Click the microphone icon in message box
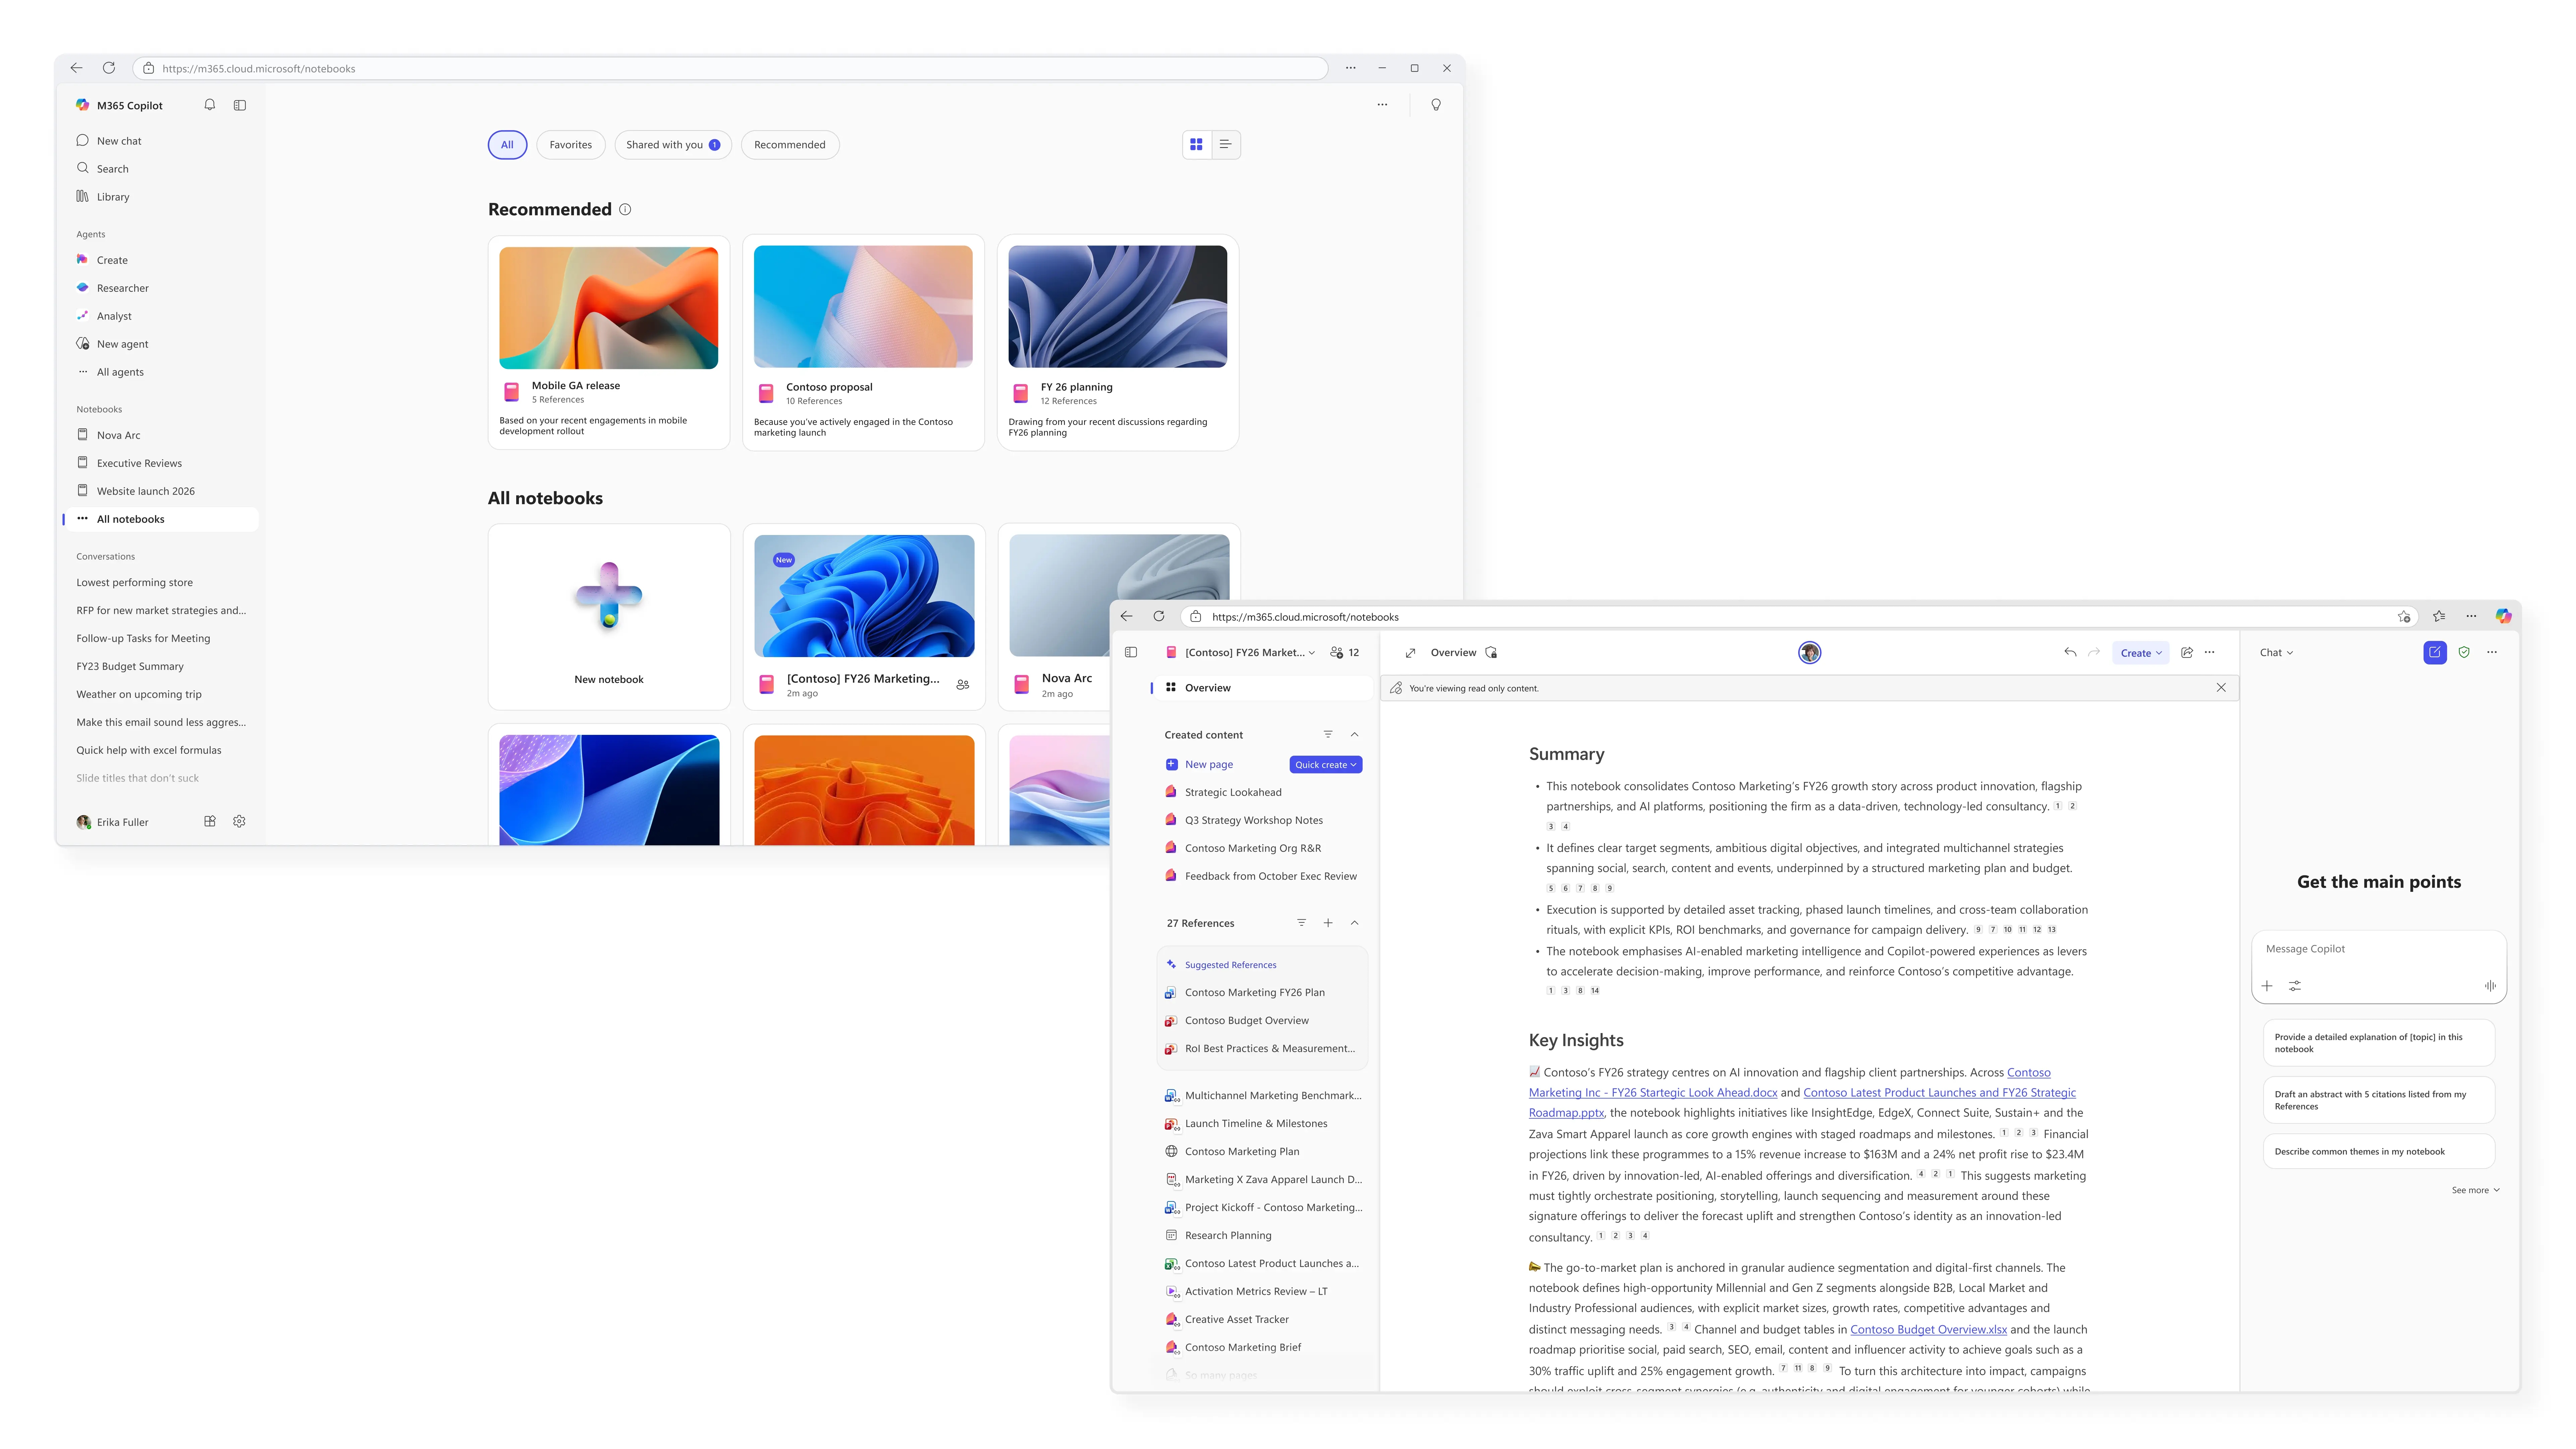 (2490, 986)
